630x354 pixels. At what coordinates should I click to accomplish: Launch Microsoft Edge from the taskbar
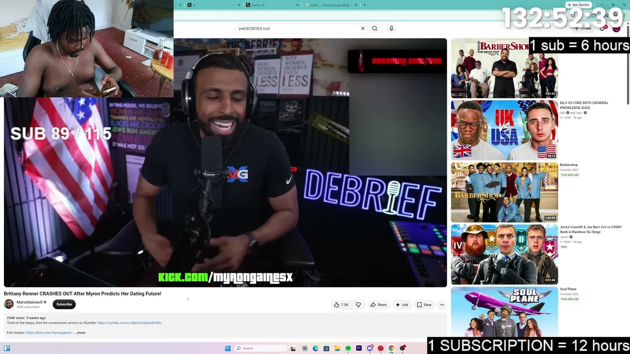(x=315, y=348)
